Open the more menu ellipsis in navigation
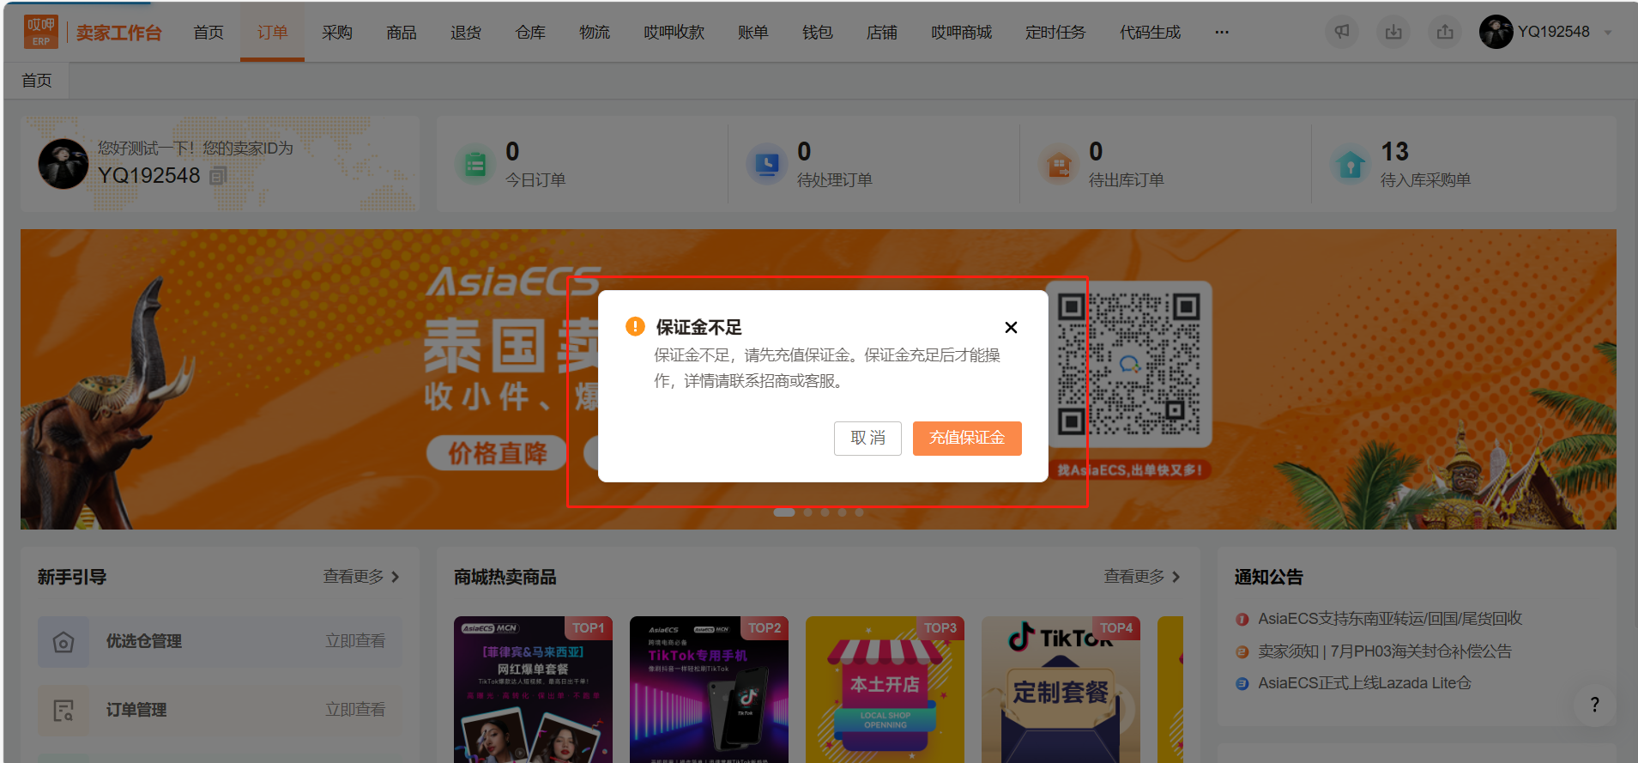 tap(1222, 33)
